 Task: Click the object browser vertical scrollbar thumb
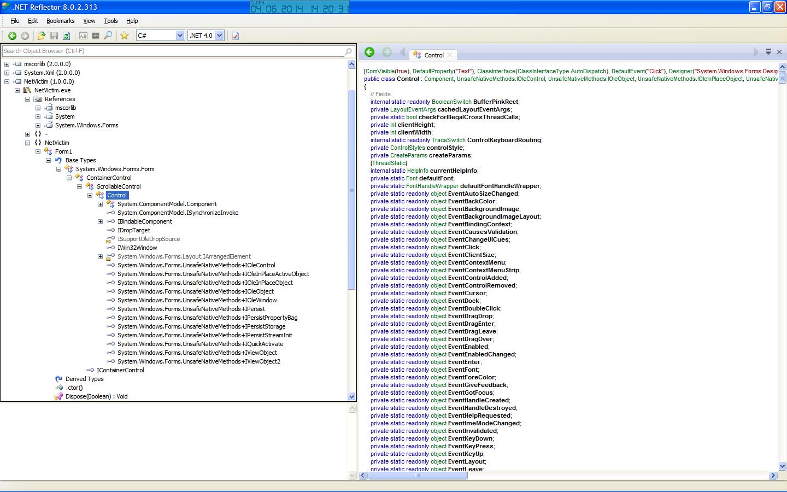point(352,190)
